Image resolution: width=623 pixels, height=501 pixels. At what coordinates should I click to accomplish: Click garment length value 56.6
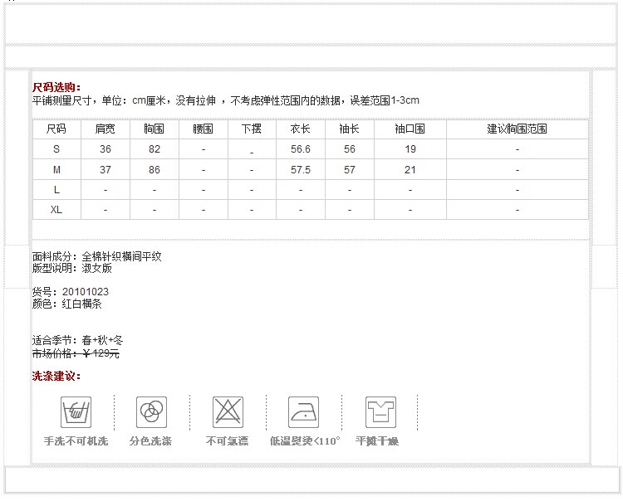pos(301,149)
